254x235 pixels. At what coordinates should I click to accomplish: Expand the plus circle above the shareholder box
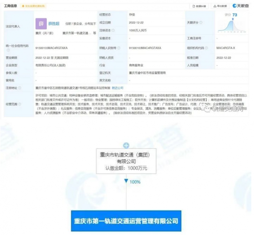pos(126,145)
